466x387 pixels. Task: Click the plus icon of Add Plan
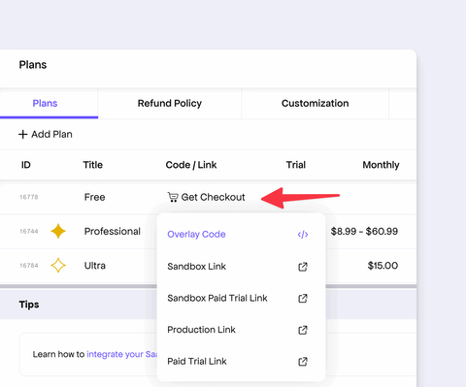[22, 134]
